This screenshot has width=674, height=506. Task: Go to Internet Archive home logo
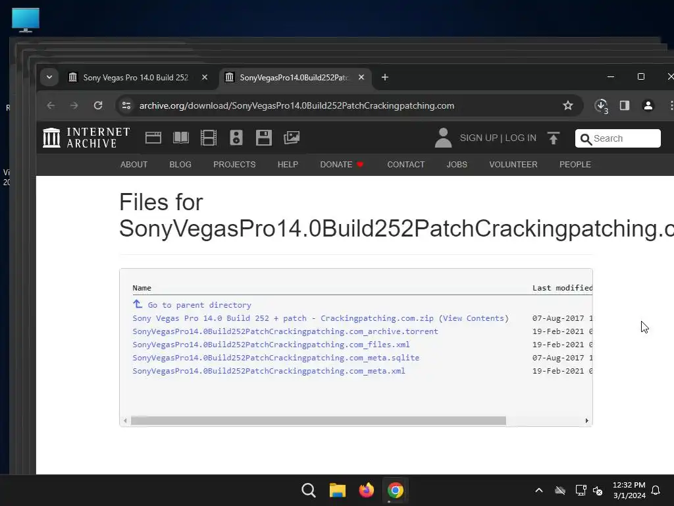[86, 138]
